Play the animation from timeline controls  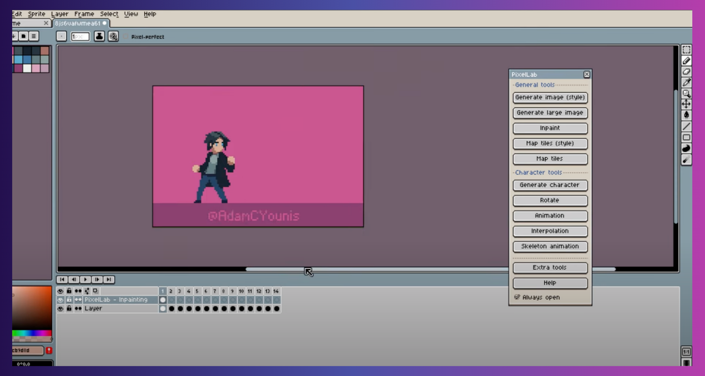(x=86, y=280)
